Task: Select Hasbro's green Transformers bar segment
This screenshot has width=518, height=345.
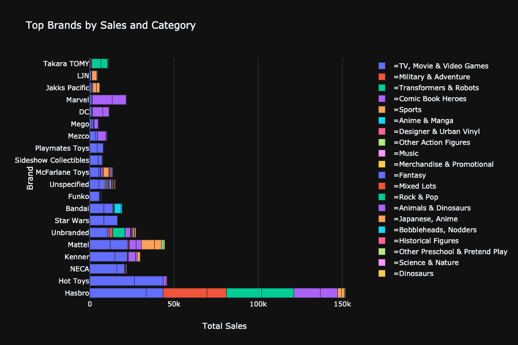Action: coord(260,293)
